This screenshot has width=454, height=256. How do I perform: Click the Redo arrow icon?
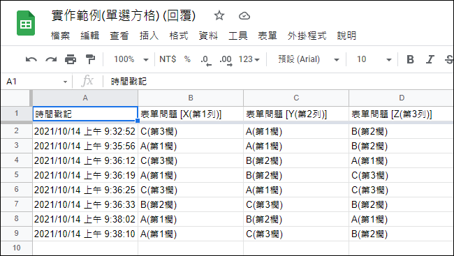51,59
